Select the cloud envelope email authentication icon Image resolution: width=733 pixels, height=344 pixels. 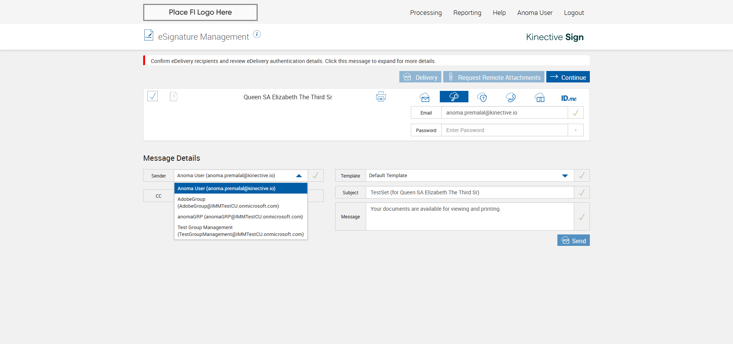point(425,97)
